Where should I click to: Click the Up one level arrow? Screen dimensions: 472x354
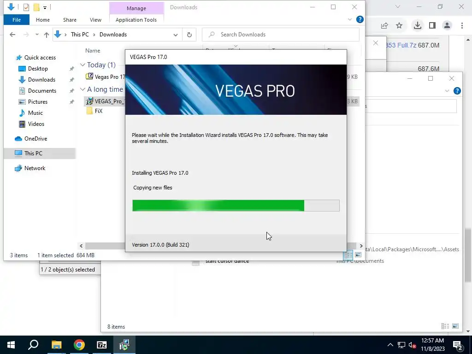[x=47, y=35]
